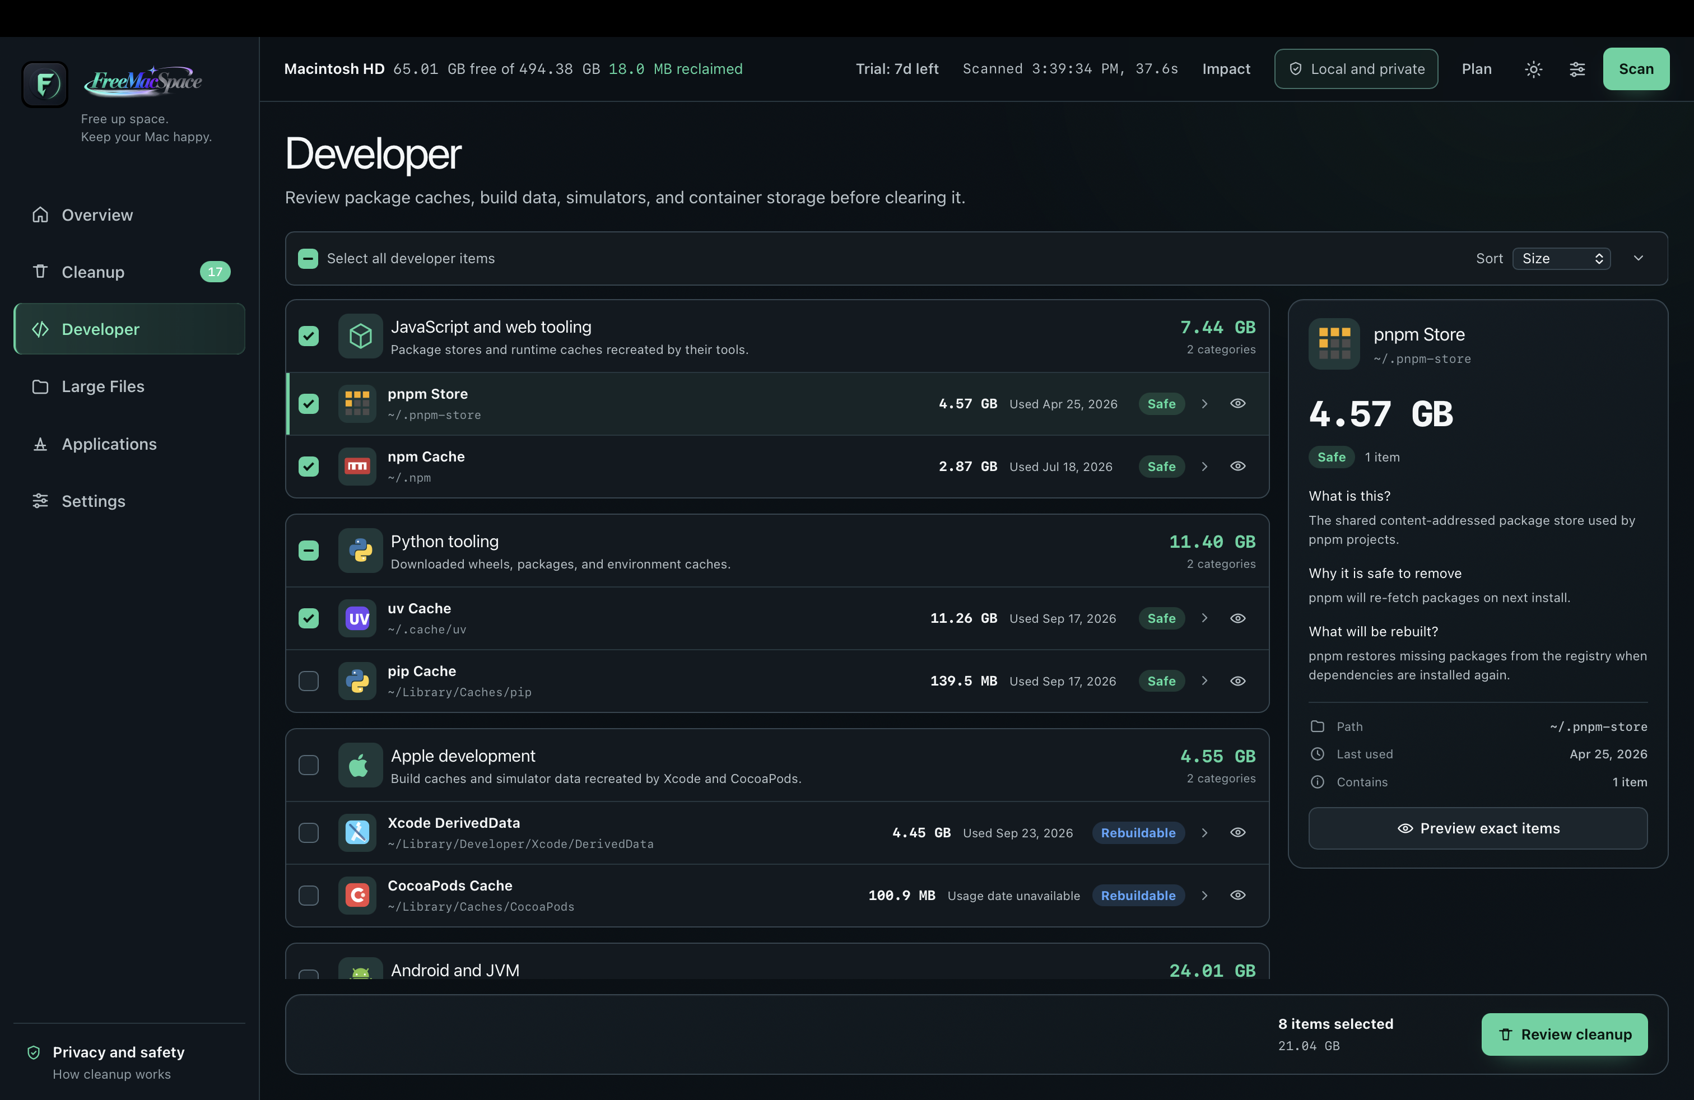
Task: Preview pnpm Store with its eye icon
Action: 1238,403
